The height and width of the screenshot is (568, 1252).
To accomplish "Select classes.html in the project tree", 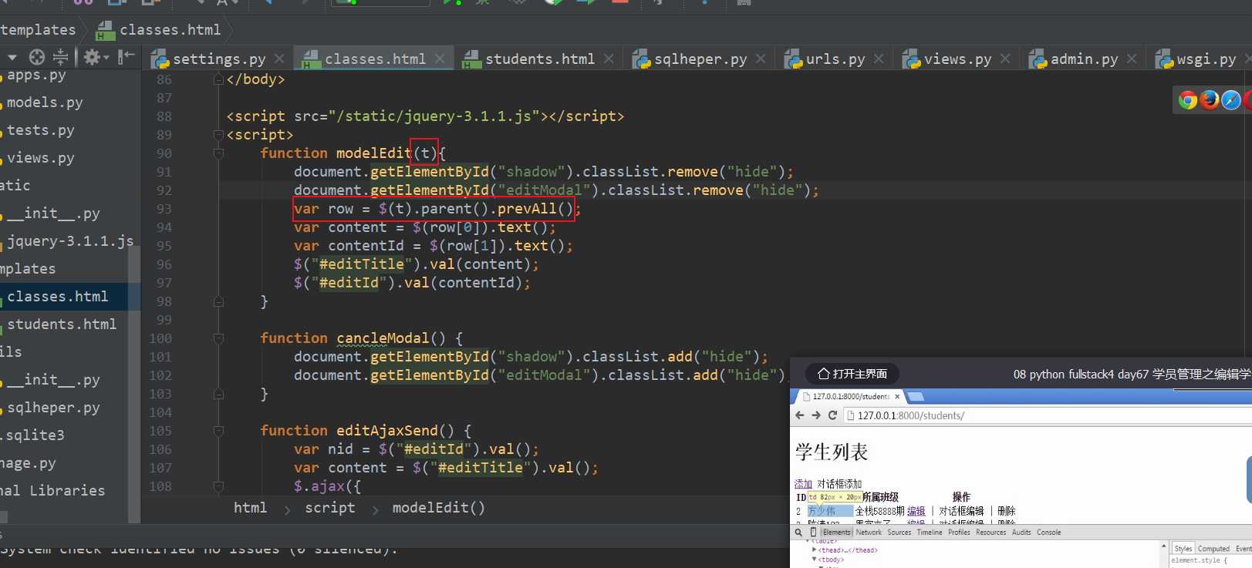I will tap(57, 297).
